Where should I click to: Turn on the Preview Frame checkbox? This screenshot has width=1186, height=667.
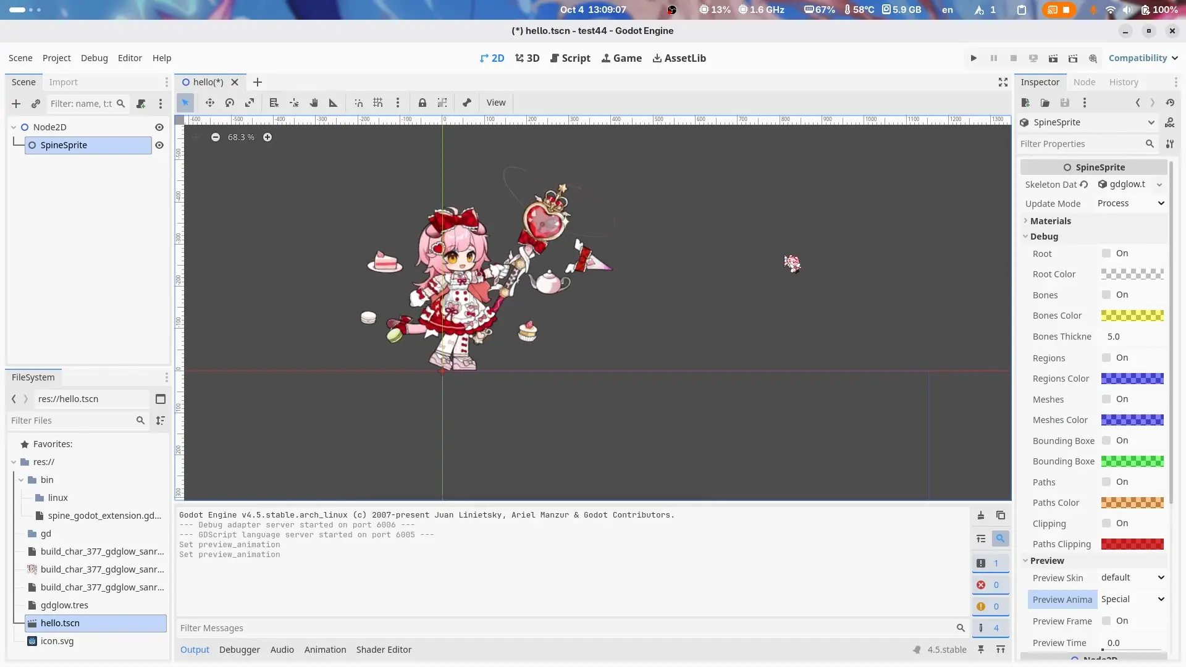[1106, 621]
